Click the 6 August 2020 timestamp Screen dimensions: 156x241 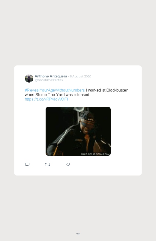click(80, 77)
